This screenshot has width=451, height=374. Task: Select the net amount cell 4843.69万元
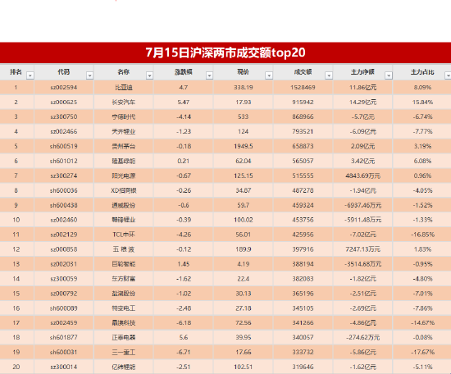(x=362, y=176)
